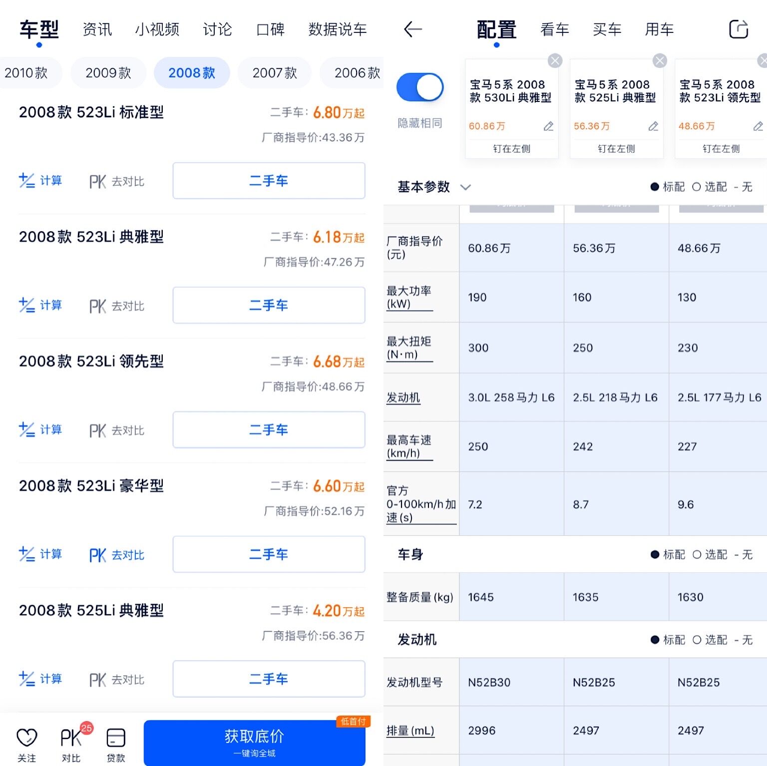Go back with the left arrow icon
This screenshot has height=766, width=767.
[412, 29]
